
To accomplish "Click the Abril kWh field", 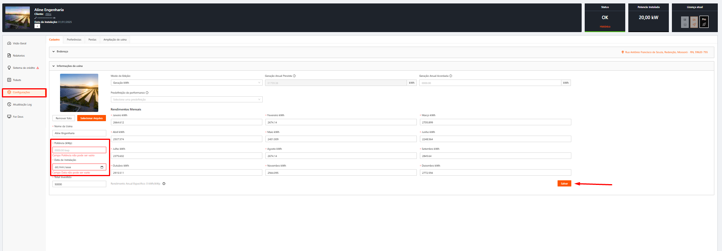I will tap(187, 139).
